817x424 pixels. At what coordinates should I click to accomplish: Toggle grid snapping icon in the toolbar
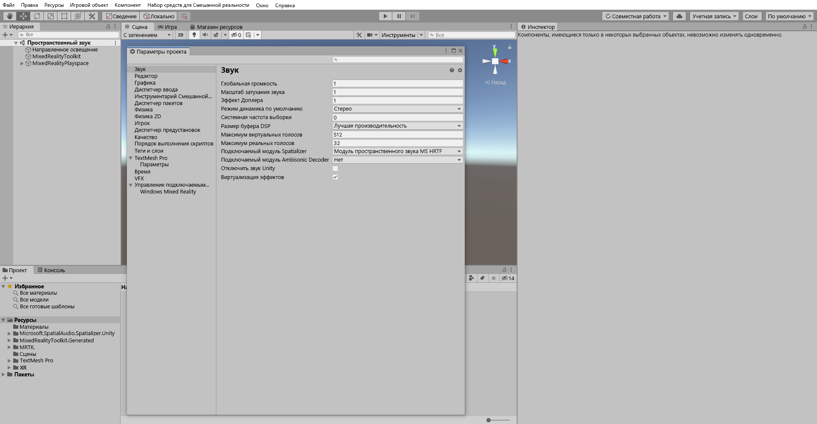184,16
